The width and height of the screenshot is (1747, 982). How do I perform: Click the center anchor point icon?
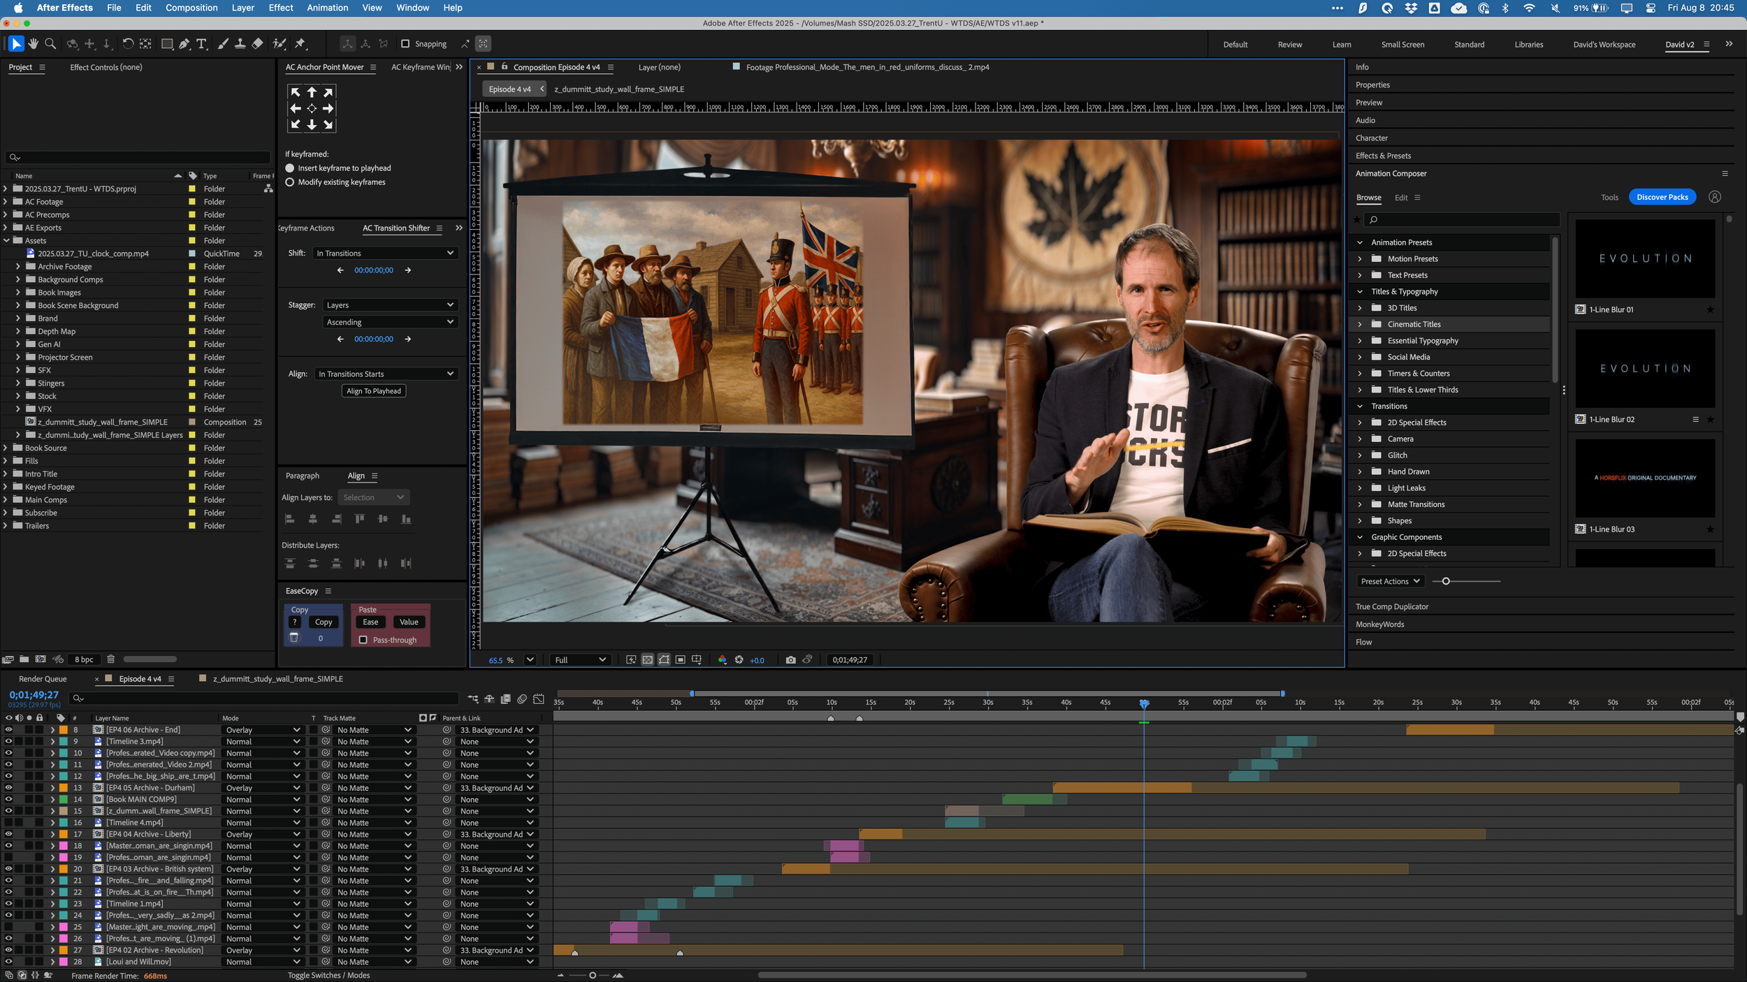pos(312,108)
